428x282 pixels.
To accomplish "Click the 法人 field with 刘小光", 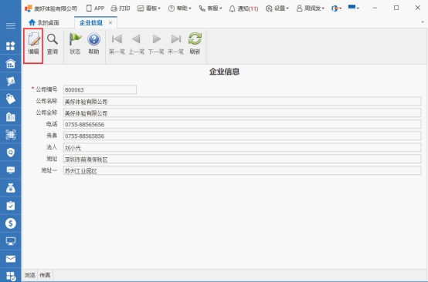I will [243, 147].
